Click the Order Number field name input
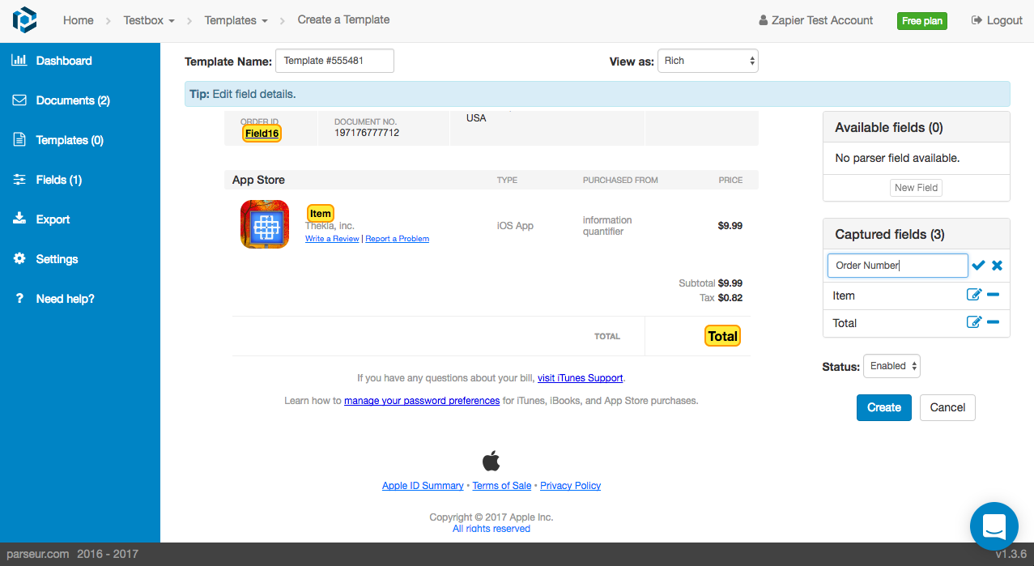The width and height of the screenshot is (1034, 566). point(897,266)
